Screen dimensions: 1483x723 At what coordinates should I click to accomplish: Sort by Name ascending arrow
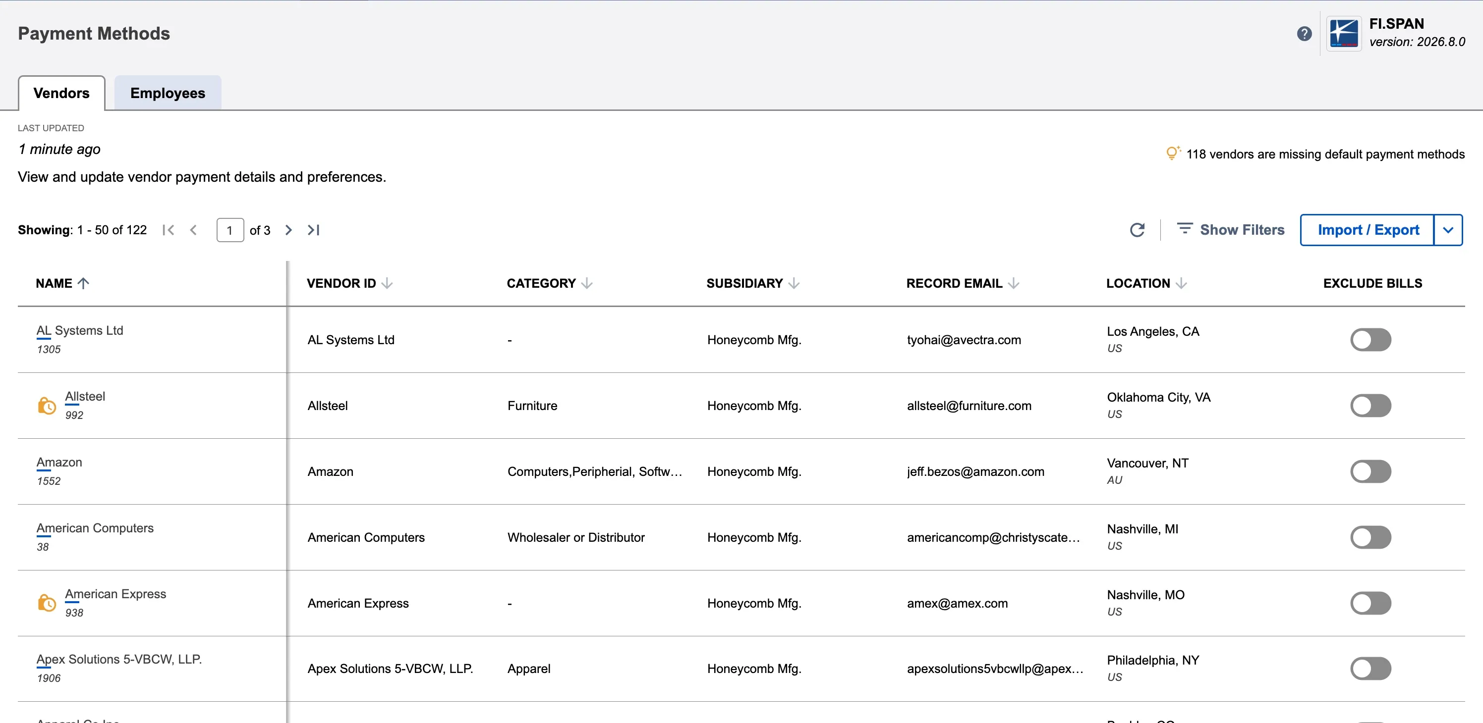click(x=83, y=283)
